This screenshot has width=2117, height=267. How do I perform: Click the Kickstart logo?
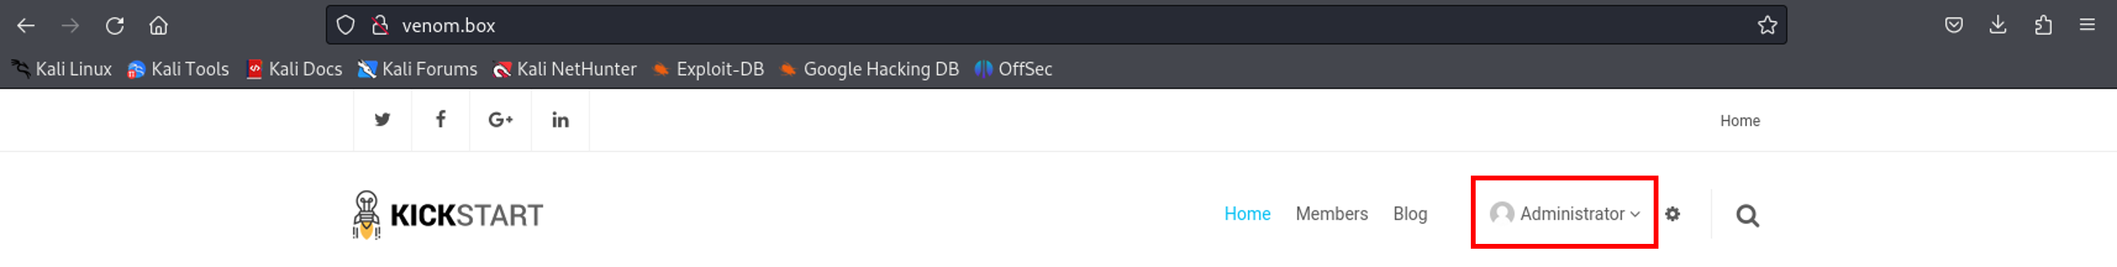[x=447, y=215]
